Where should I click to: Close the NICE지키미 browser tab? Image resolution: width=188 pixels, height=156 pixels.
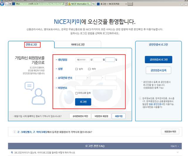point(126,4)
